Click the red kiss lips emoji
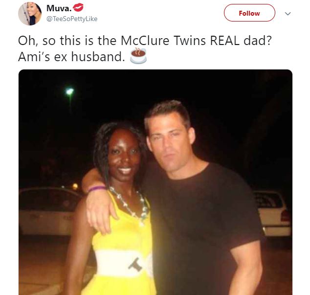The height and width of the screenshot is (295, 310). [78, 7]
